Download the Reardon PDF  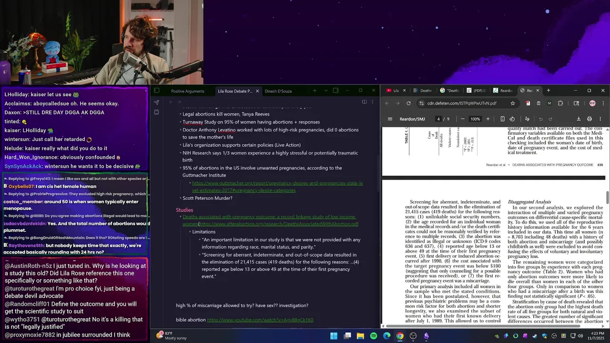[x=579, y=119]
